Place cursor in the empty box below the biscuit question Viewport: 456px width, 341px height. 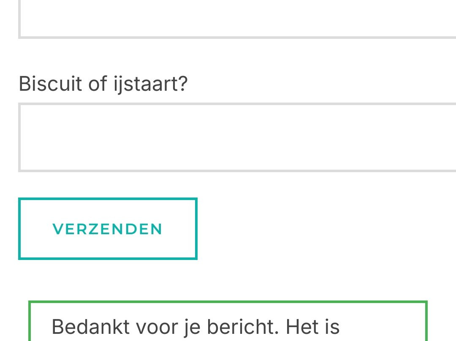pyautogui.click(x=236, y=138)
